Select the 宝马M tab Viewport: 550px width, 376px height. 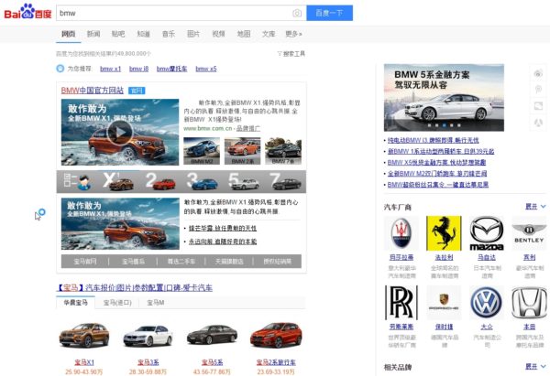click(x=156, y=303)
